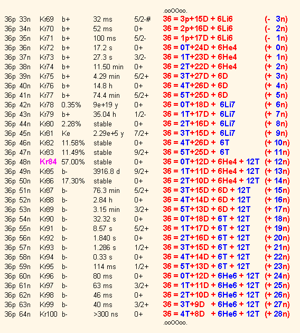Click the 57.00% abundance value

(x=73, y=162)
